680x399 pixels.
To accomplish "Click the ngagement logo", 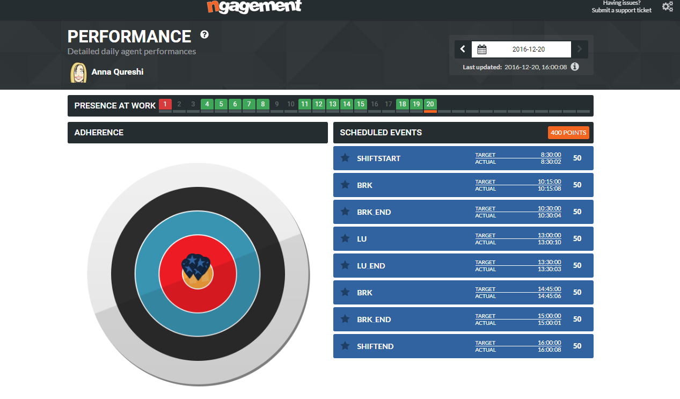I will pos(254,6).
